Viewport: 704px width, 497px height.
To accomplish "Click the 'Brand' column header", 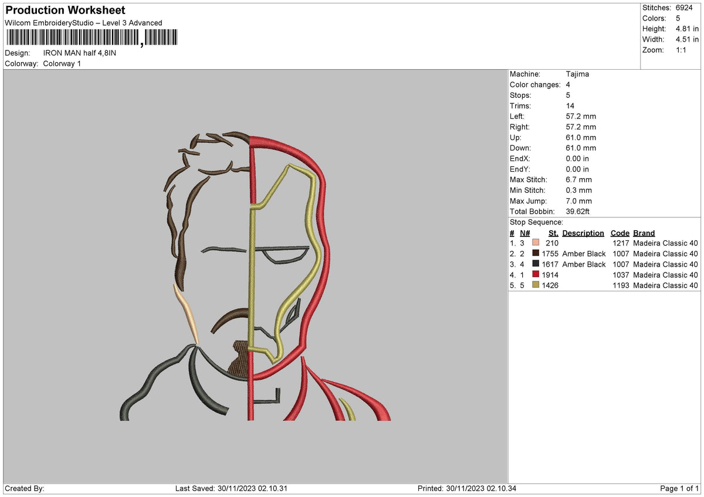I will (644, 233).
